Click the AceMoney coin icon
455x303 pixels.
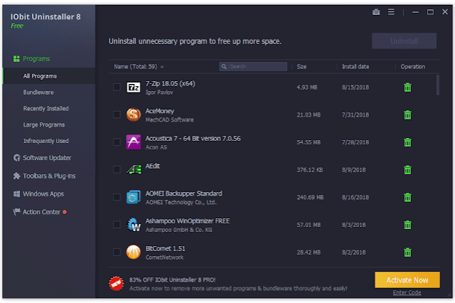tap(134, 115)
